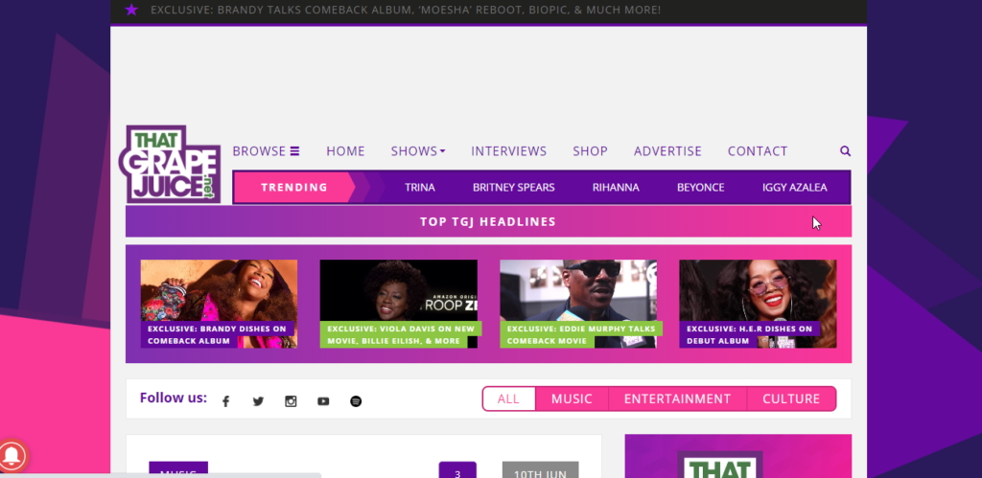Open the That Grape Juice logo homepage
The width and height of the screenshot is (982, 478).
[x=170, y=164]
